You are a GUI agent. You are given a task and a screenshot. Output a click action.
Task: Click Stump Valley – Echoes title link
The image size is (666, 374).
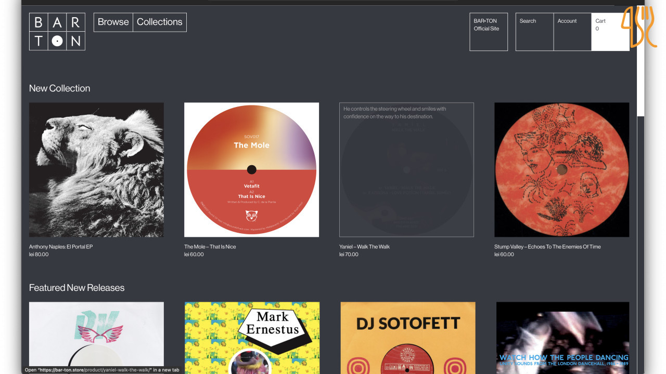[x=547, y=247]
